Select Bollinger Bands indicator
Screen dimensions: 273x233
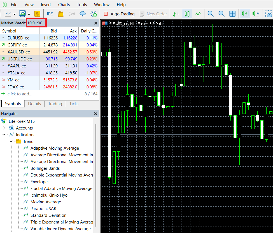coord(45,168)
